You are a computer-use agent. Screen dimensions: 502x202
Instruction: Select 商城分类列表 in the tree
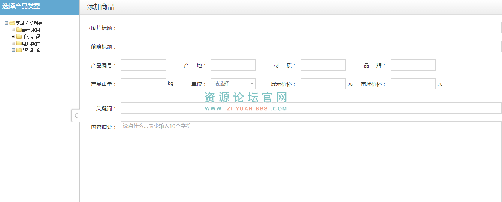[29, 23]
